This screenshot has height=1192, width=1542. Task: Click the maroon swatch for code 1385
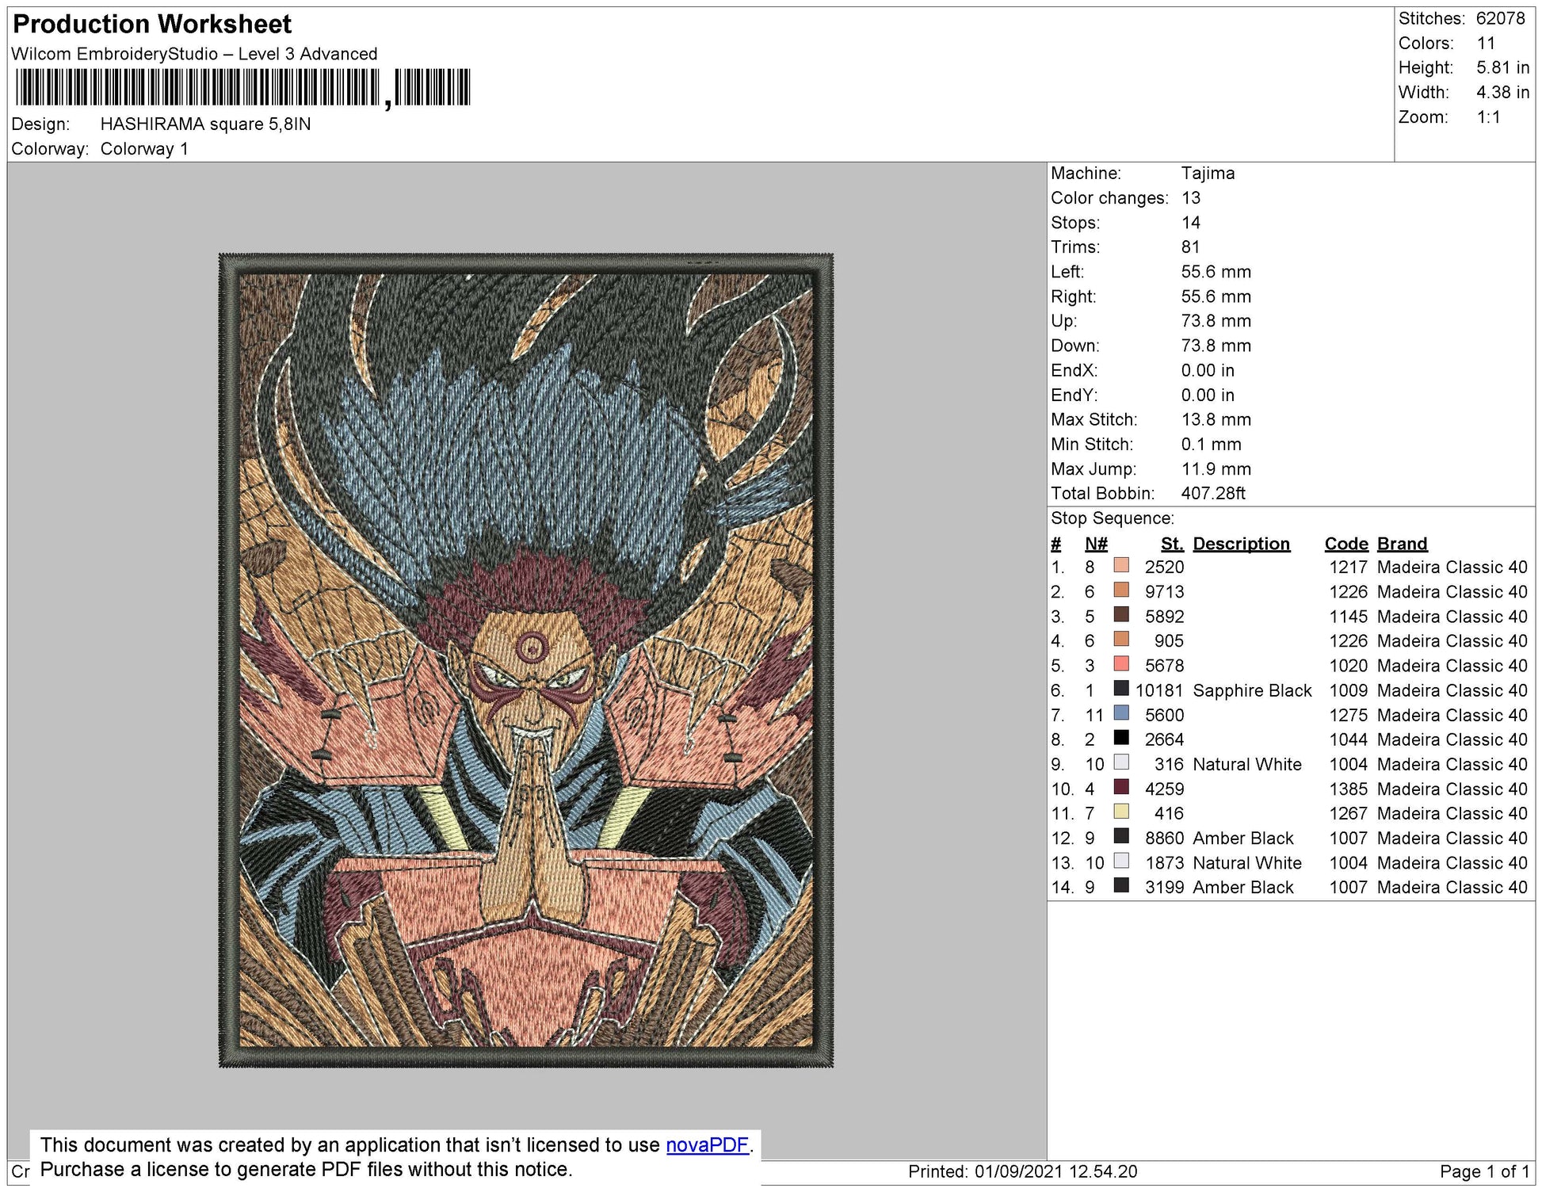(x=1120, y=787)
